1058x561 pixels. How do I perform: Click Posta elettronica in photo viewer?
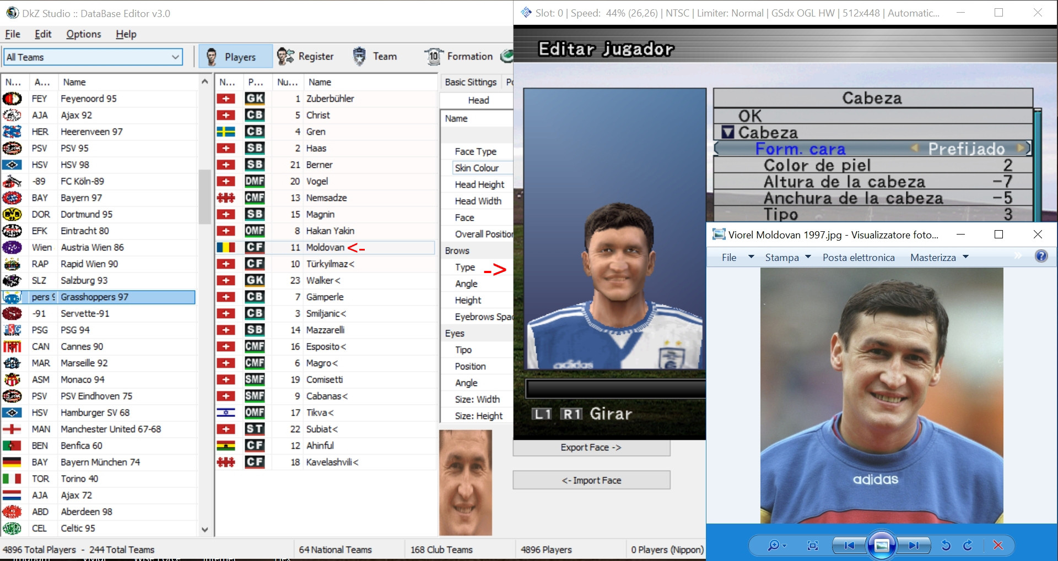click(859, 257)
